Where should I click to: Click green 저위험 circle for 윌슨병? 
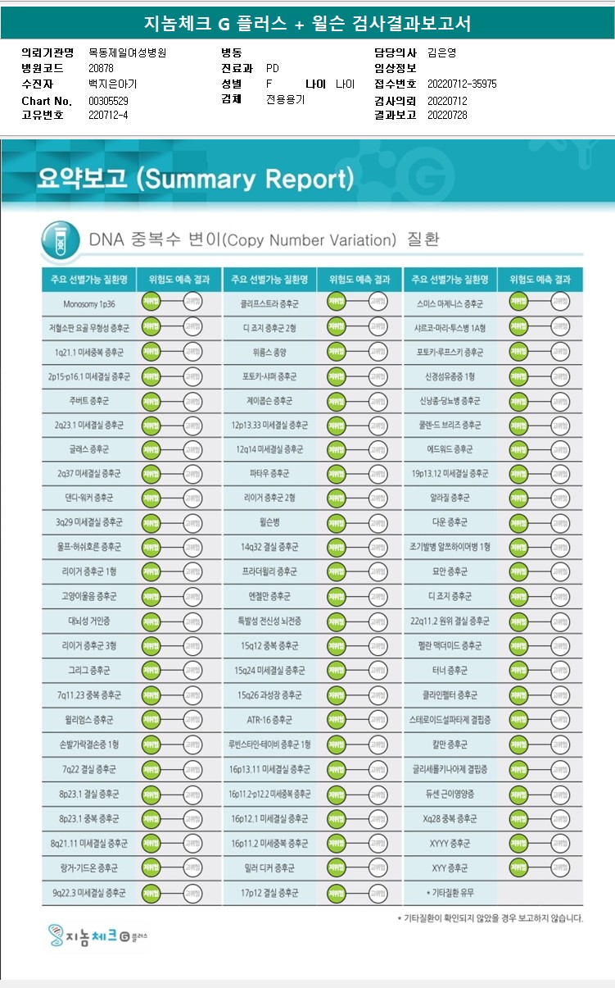click(336, 522)
